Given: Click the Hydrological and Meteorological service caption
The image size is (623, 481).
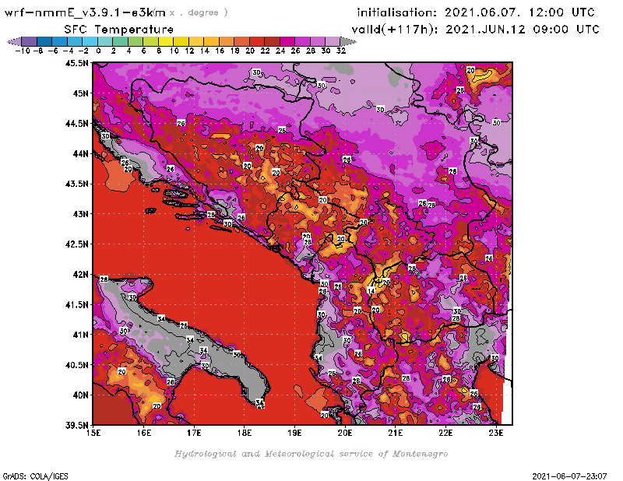Looking at the screenshot, I should 311,454.
